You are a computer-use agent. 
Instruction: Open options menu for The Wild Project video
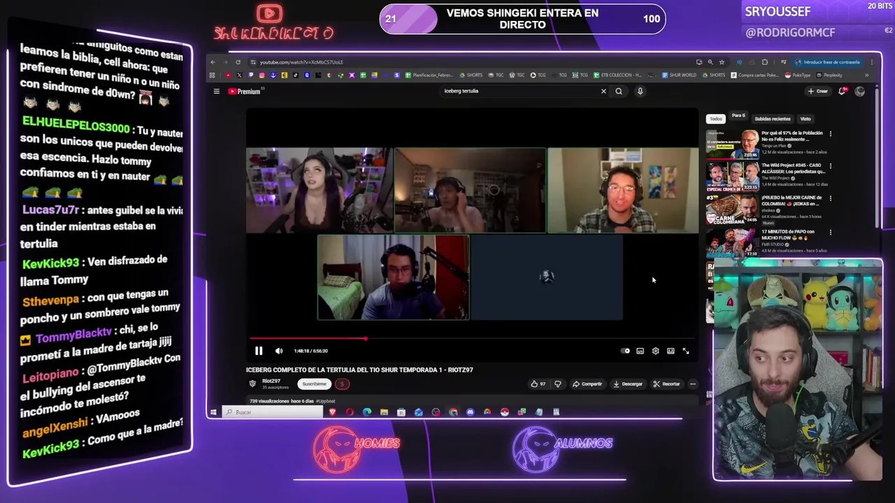(x=831, y=166)
